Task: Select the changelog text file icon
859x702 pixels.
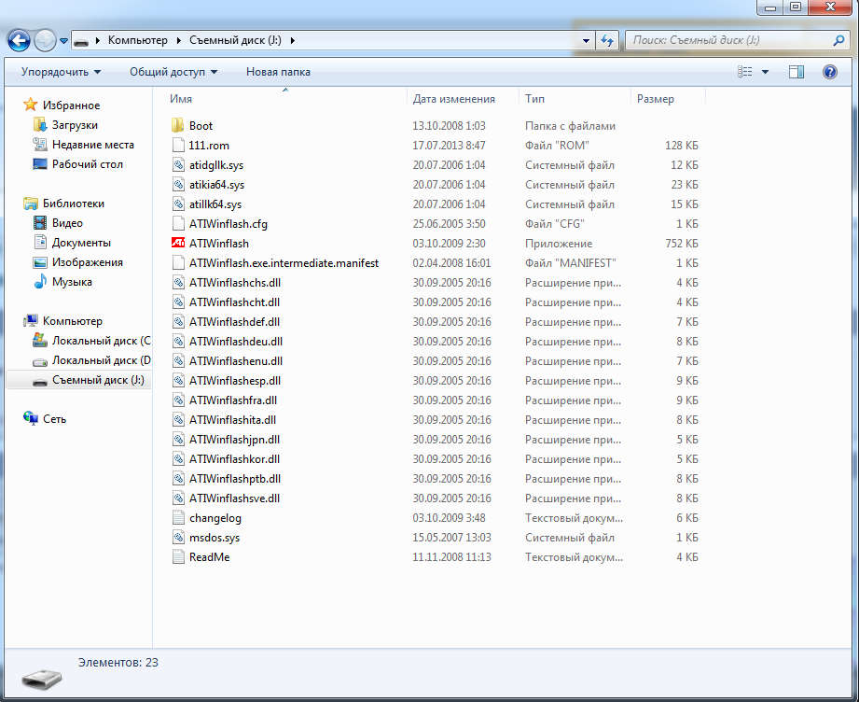Action: 178,518
